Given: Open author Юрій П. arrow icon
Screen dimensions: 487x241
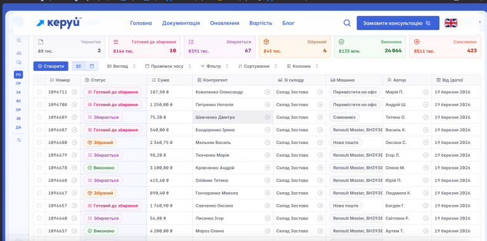Looking at the screenshot, I should point(426,181).
